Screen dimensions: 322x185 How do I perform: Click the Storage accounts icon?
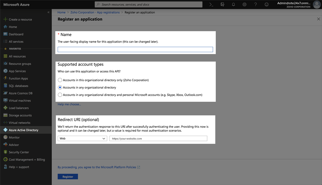coord(5,115)
